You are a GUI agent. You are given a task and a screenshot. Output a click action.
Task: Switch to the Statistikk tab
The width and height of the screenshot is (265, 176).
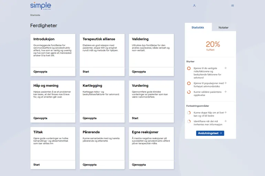pos(198,27)
